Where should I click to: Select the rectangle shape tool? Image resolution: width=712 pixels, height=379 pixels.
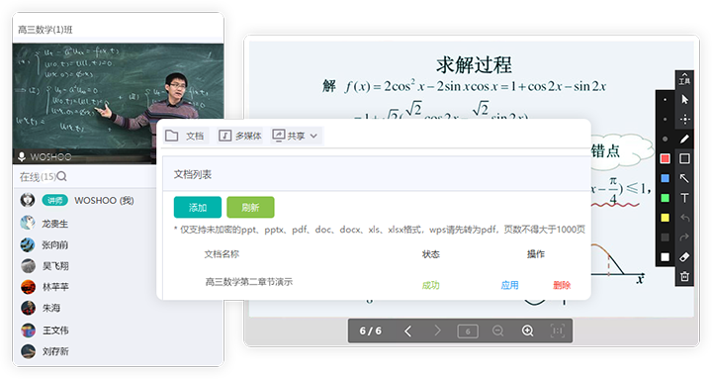684,158
